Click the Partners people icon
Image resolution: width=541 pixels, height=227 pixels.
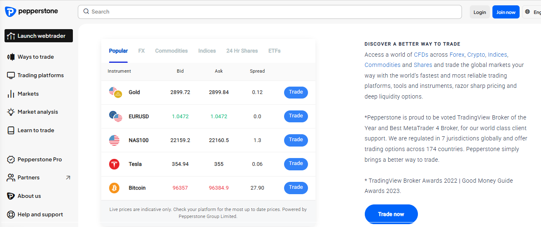coord(11,178)
